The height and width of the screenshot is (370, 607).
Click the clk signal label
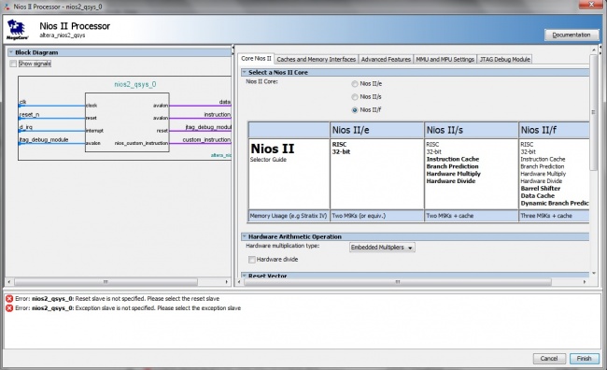tap(22, 102)
